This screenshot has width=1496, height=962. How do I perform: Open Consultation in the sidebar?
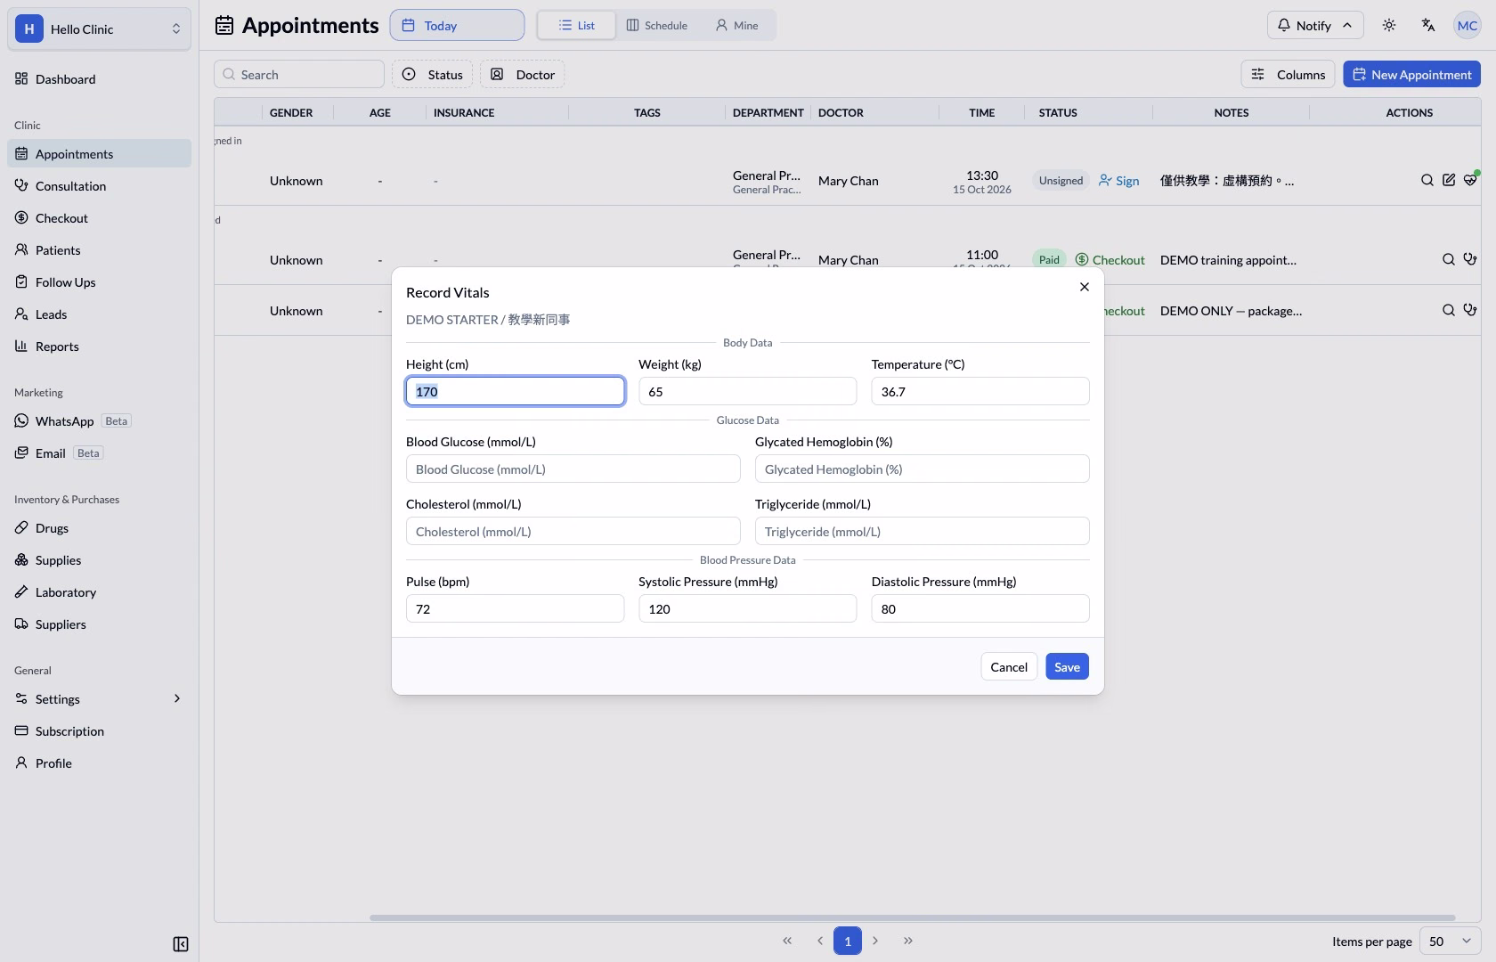coord(99,186)
